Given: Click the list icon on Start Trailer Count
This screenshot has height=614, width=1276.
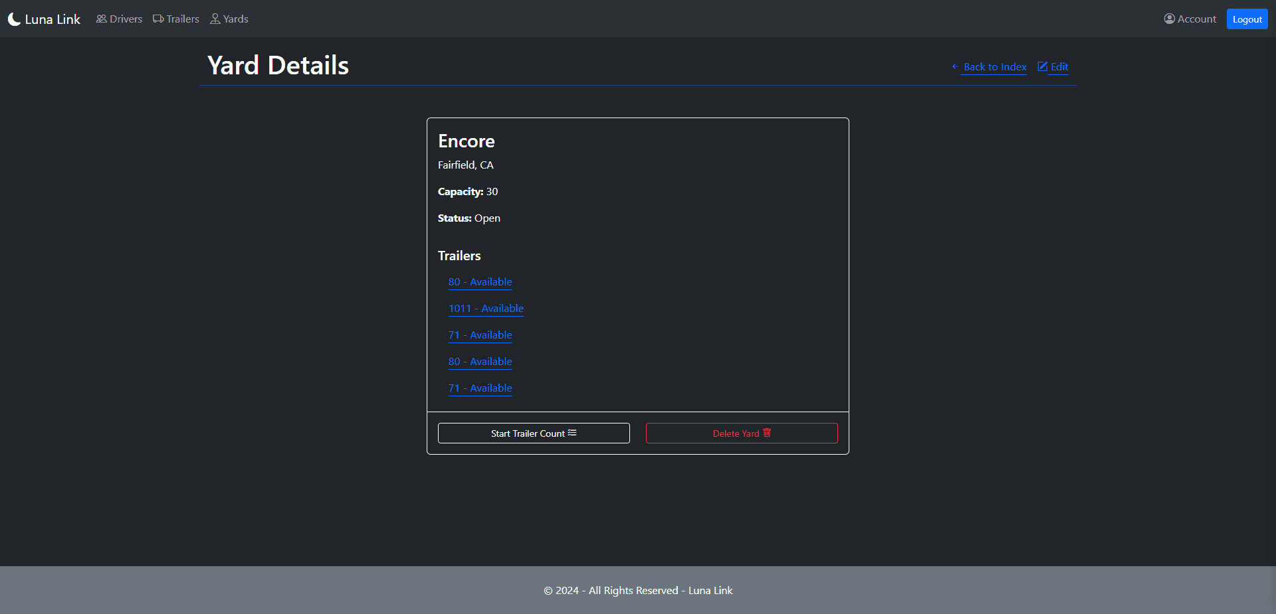Looking at the screenshot, I should click(572, 433).
